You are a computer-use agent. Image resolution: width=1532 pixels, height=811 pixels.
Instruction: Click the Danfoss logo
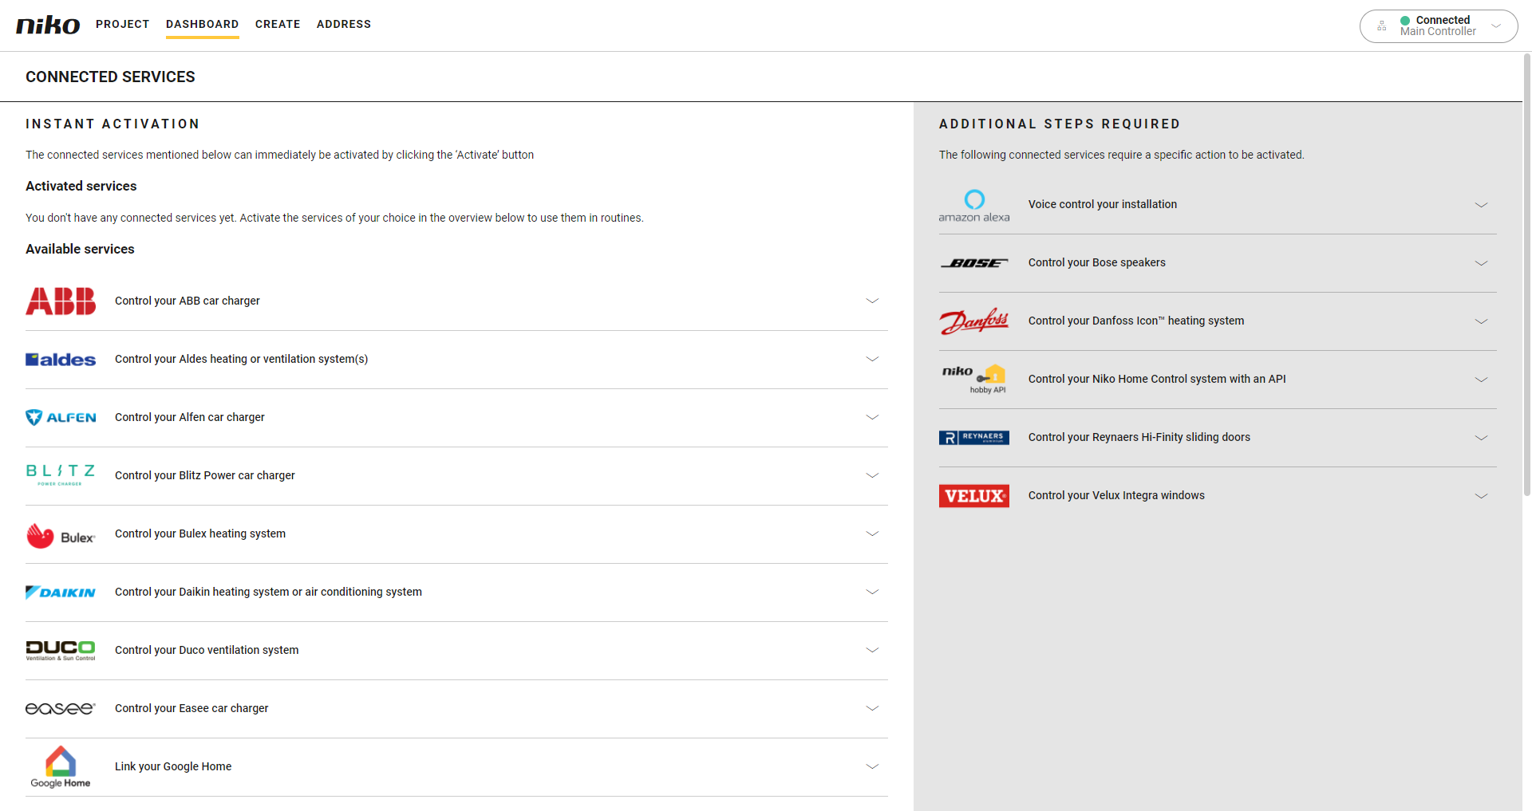[x=973, y=321]
